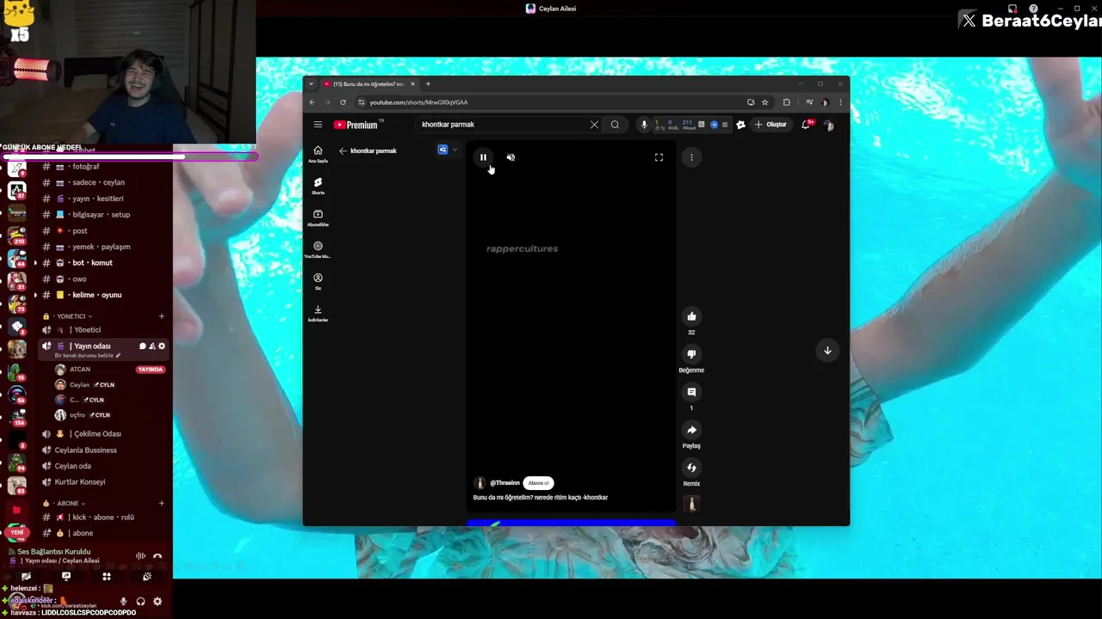This screenshot has height=619, width=1102.
Task: Go back from khontkar parmak results
Action: click(343, 150)
